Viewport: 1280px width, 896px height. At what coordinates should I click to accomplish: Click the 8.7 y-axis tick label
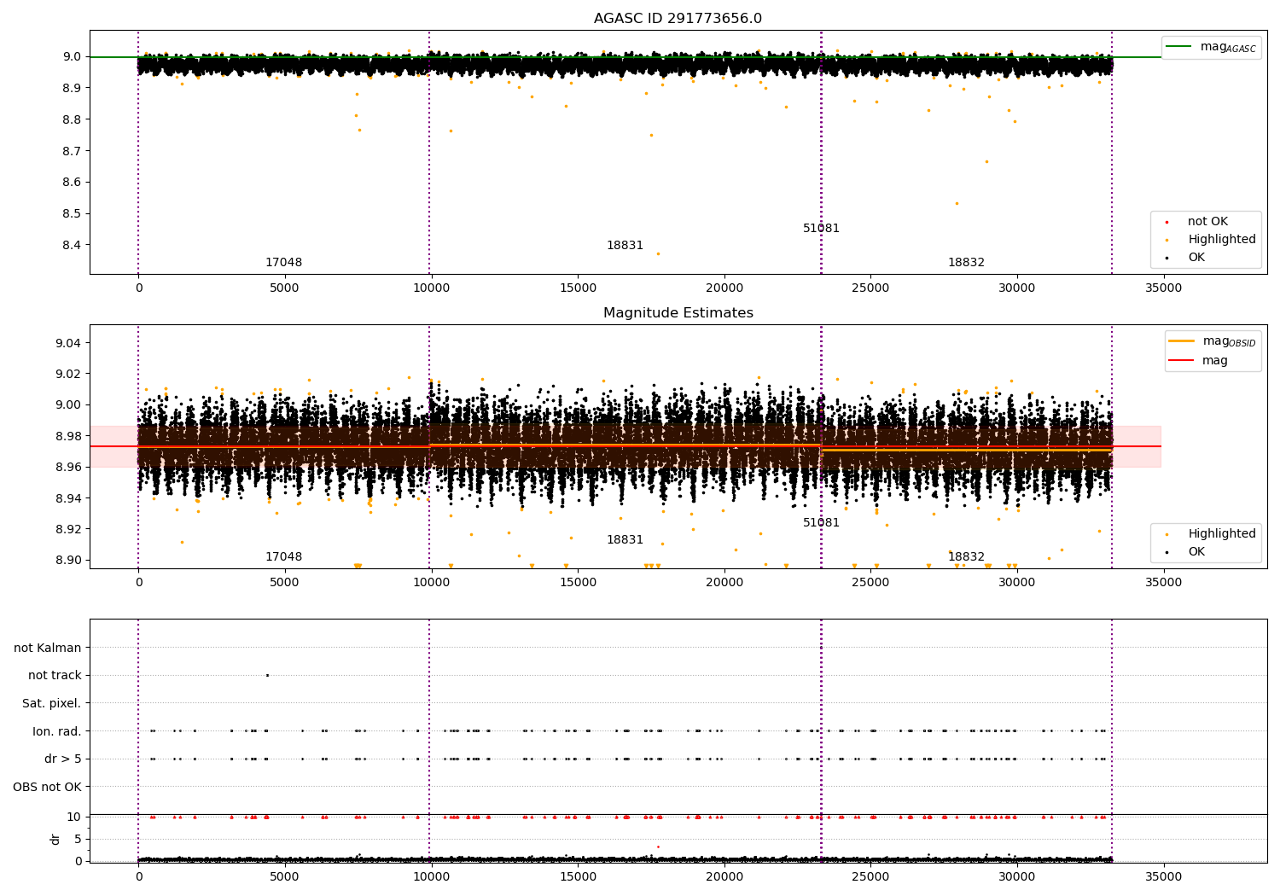[71, 151]
